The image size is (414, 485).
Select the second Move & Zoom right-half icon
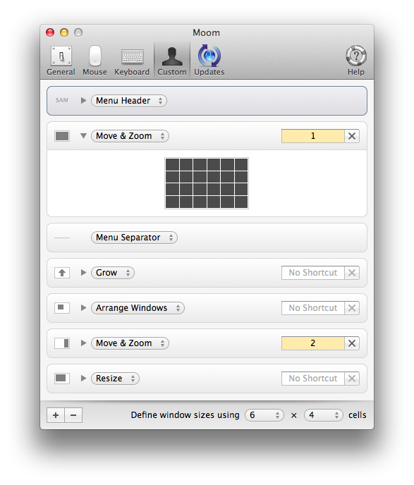coord(62,343)
